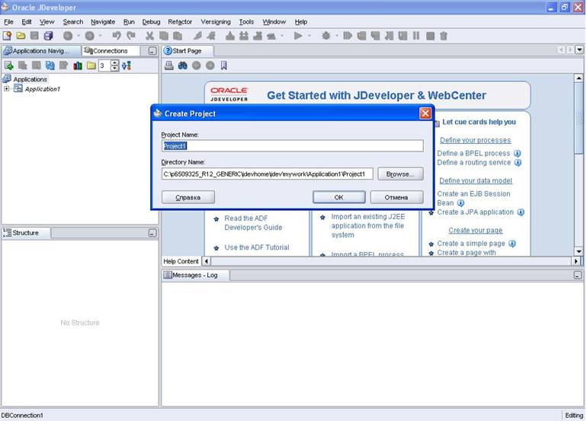Click the Cut scissors icon
The width and height of the screenshot is (587, 421).
149,36
